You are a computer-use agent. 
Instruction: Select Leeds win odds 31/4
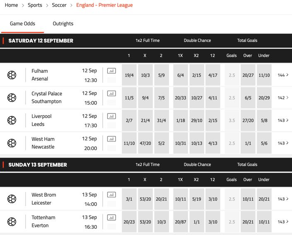162,120
